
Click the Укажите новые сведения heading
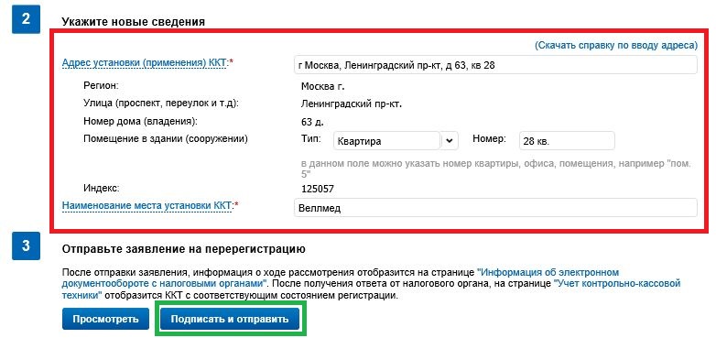[x=134, y=21]
